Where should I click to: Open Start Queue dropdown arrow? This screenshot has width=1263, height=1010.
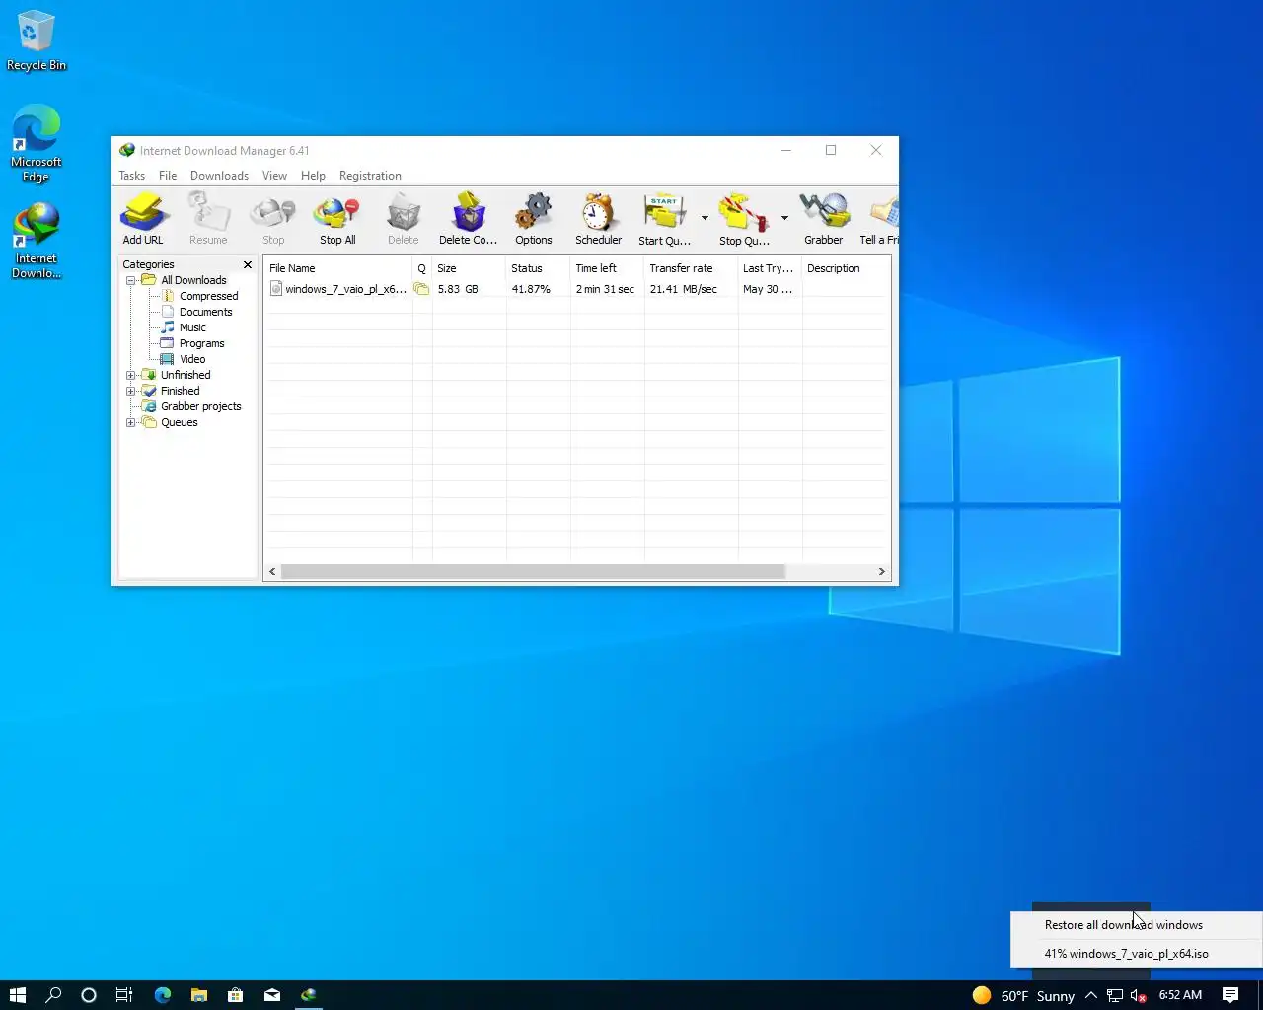[705, 218]
